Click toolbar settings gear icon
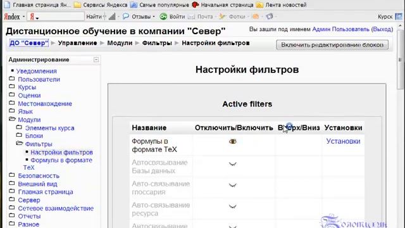Image resolution: width=405 pixels, height=228 pixels. click(x=270, y=16)
